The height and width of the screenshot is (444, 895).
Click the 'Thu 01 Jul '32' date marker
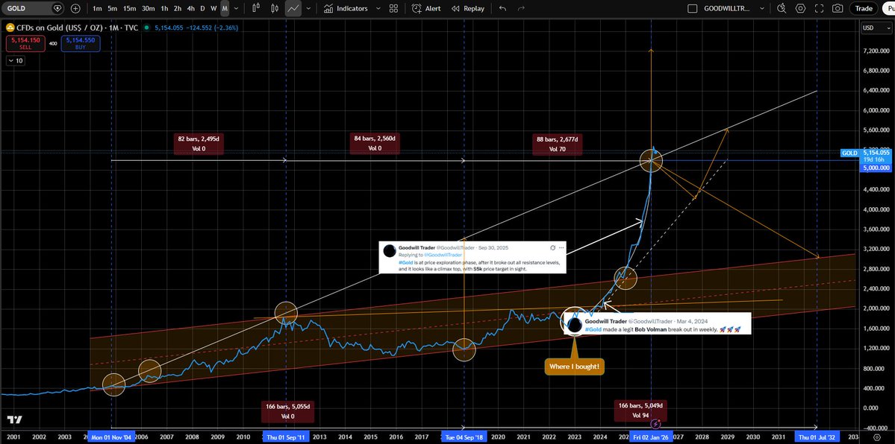pos(816,437)
